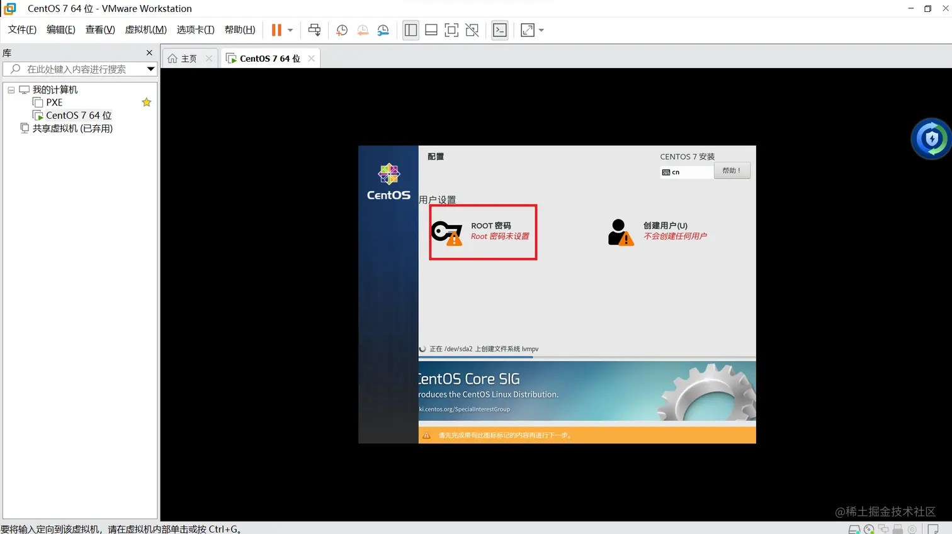Click '正在 /dev/sda2 上创建文件系统 lvmpv' status text

(x=484, y=349)
